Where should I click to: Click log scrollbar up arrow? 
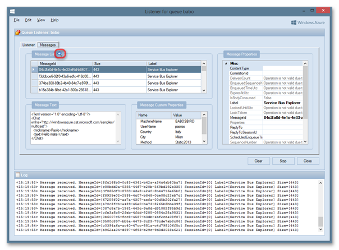coord(320,183)
